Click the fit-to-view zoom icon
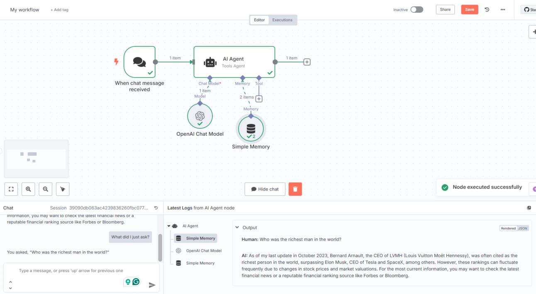The width and height of the screenshot is (536, 294). click(11, 189)
